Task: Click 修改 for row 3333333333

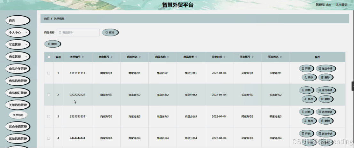Action: point(309,121)
